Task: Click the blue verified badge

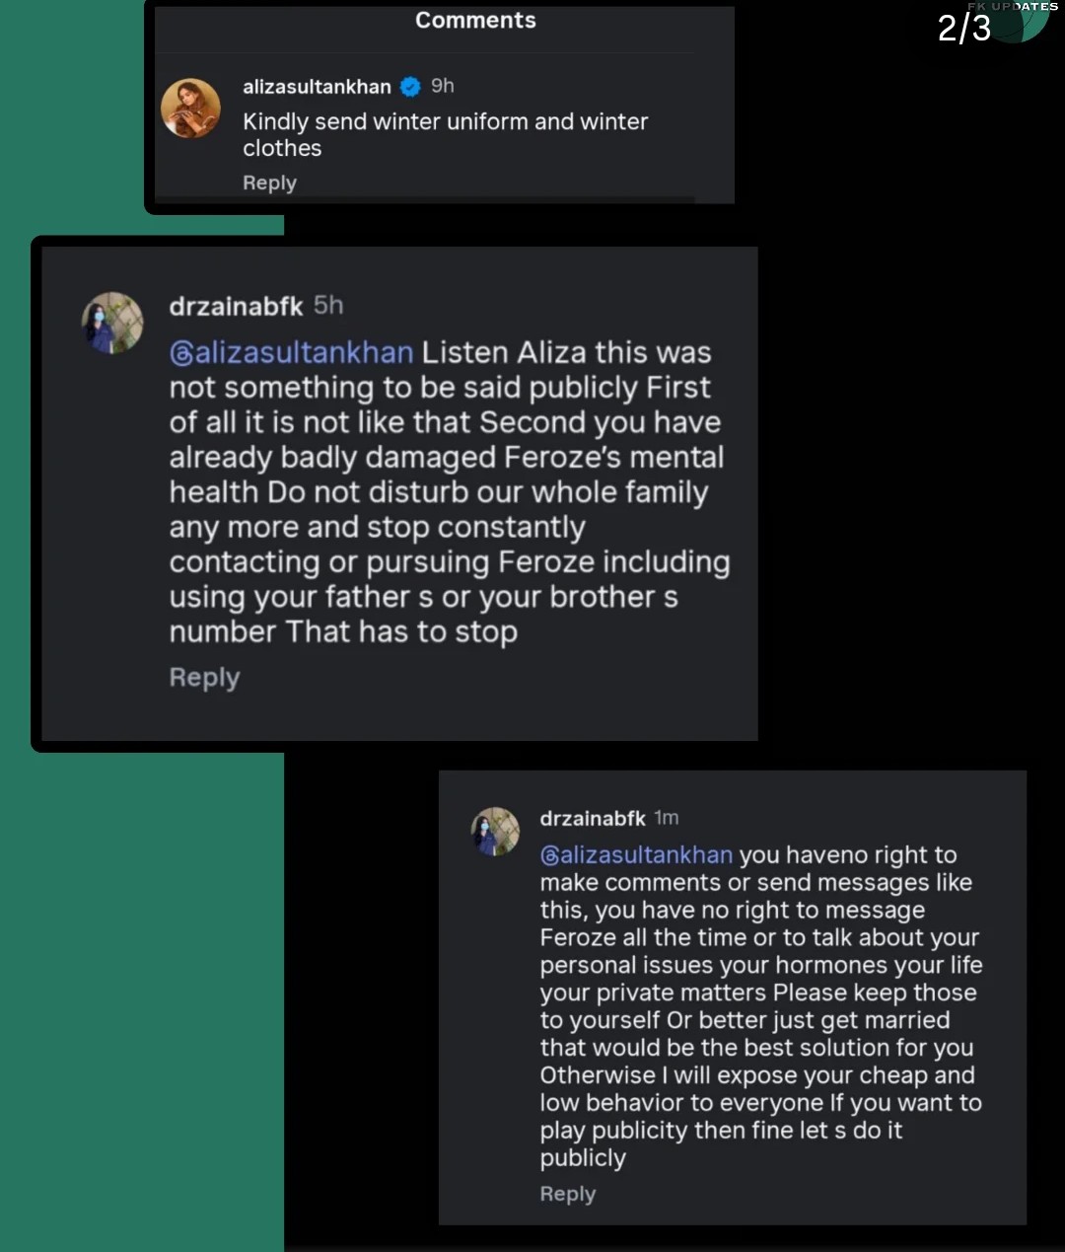Action: (x=410, y=87)
